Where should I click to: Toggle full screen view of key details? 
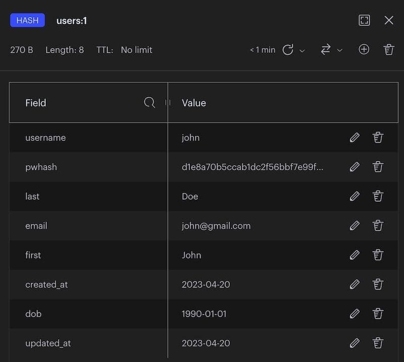tap(364, 20)
